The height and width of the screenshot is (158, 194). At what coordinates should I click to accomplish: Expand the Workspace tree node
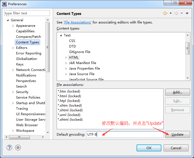(13, 131)
